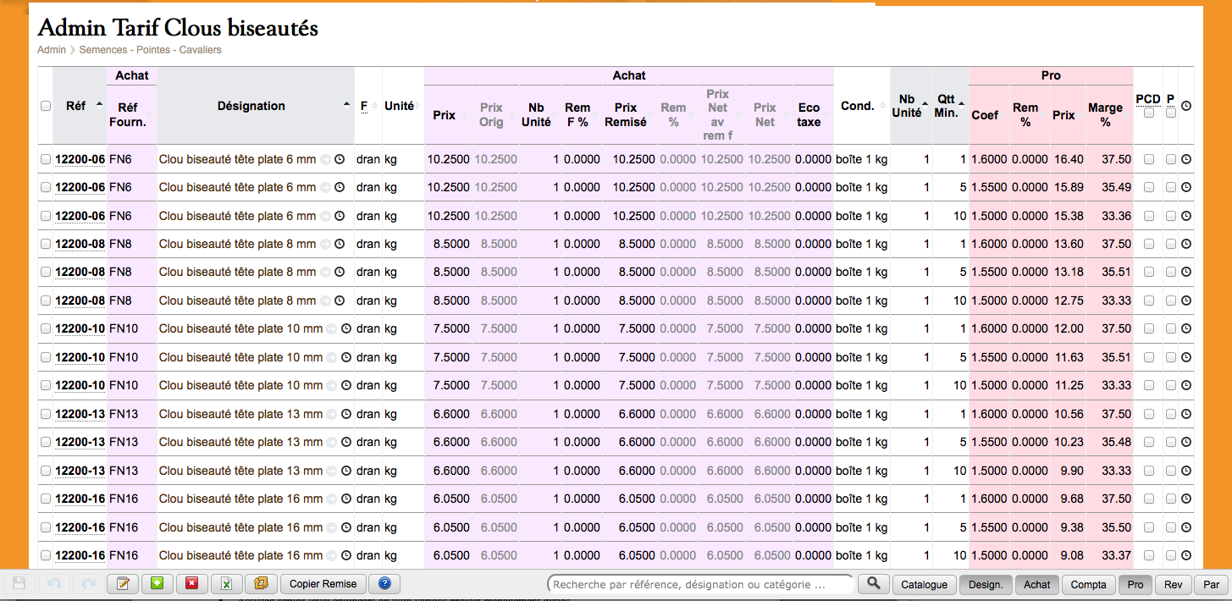This screenshot has height=601, width=1232.
Task: Toggle the Pro tab in bottom bar
Action: [x=1135, y=584]
